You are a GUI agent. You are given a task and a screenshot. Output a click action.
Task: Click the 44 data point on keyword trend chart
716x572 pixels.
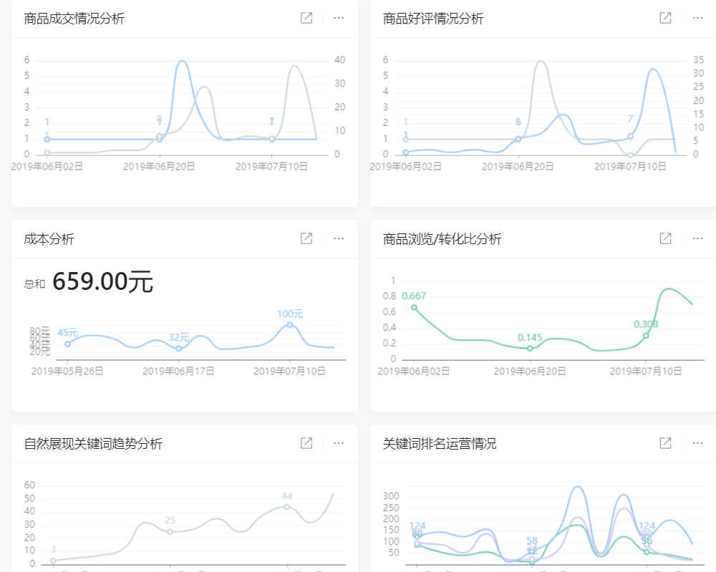click(287, 507)
